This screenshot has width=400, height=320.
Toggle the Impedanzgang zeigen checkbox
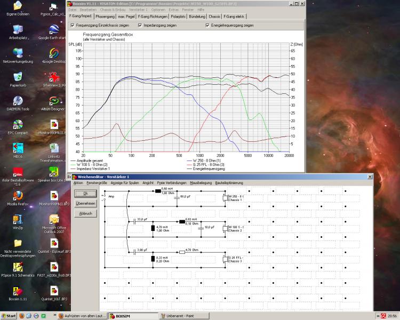click(x=140, y=25)
